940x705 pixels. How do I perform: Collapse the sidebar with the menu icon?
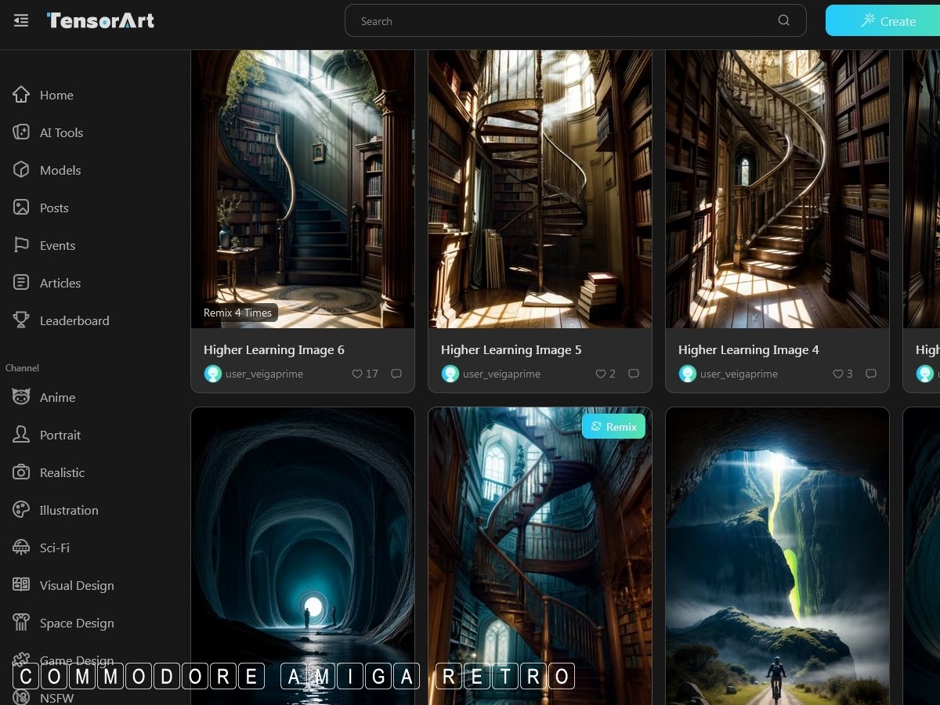(21, 21)
